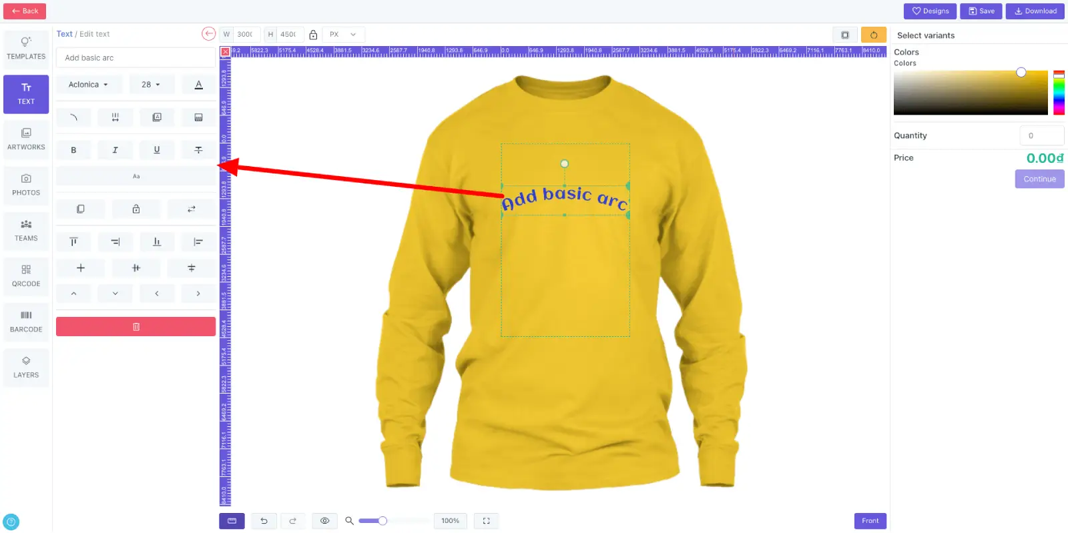
Task: Align object to right
Action: coord(115,241)
